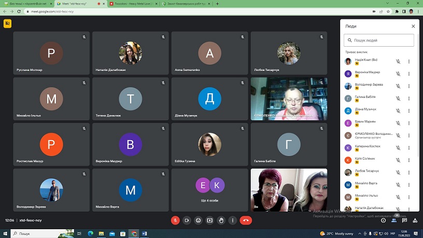Viewport: 423px width, 238px height.
Task: Raise hand using the hand icon
Action: [221, 220]
